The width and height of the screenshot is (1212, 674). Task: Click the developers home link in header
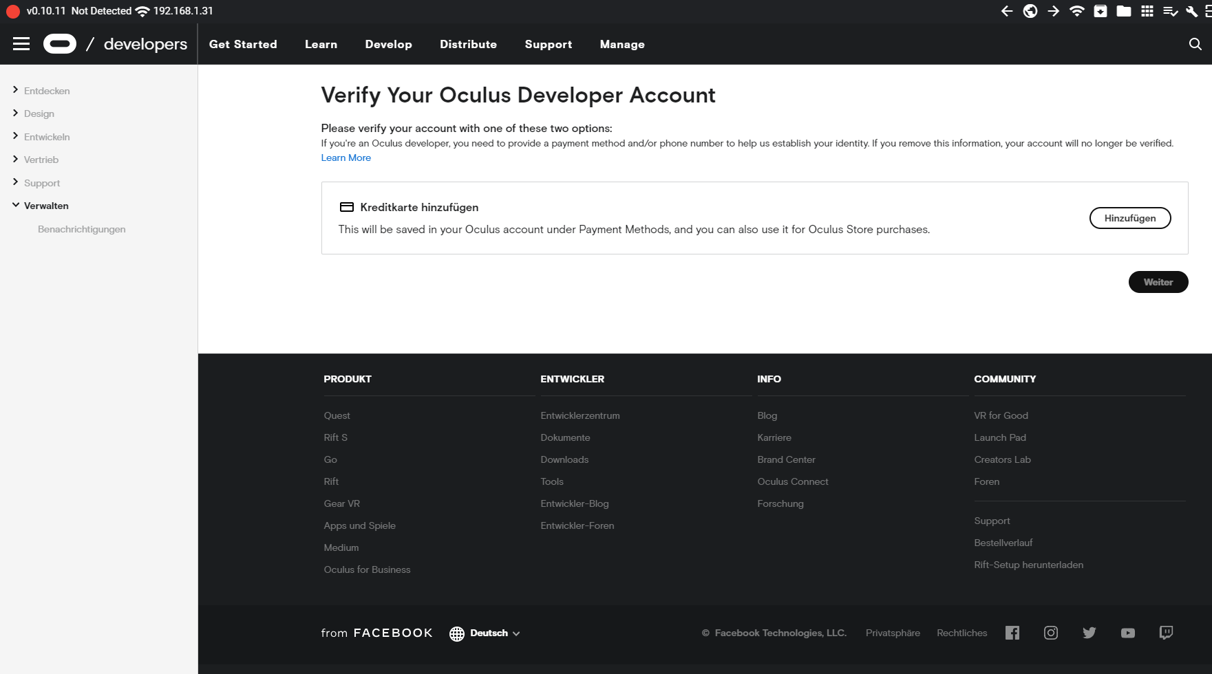(145, 44)
